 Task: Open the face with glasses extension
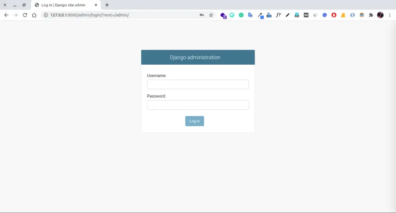point(362,15)
